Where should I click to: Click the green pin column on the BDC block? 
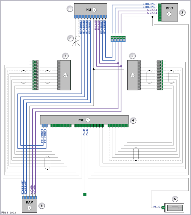[x=160, y=12]
